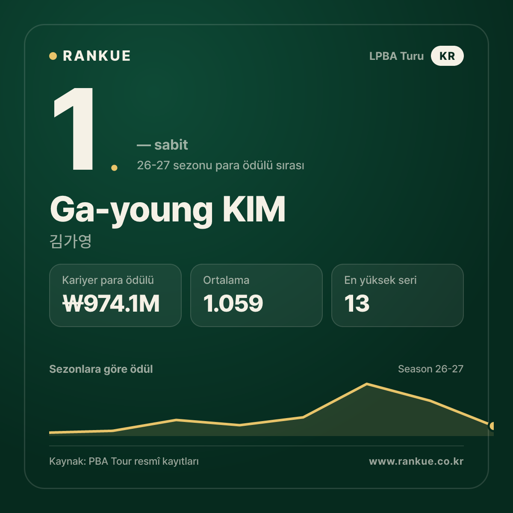Screen dimensions: 513x513
Task: Click 'Kaynak: PBA Tour resmî kayıtları' text
Action: 124,462
